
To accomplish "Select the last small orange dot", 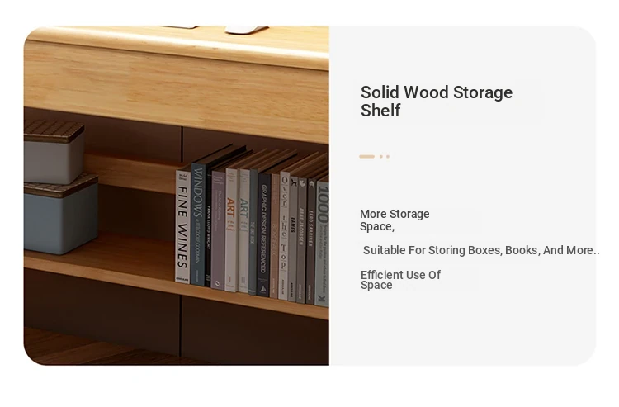I will click(388, 157).
